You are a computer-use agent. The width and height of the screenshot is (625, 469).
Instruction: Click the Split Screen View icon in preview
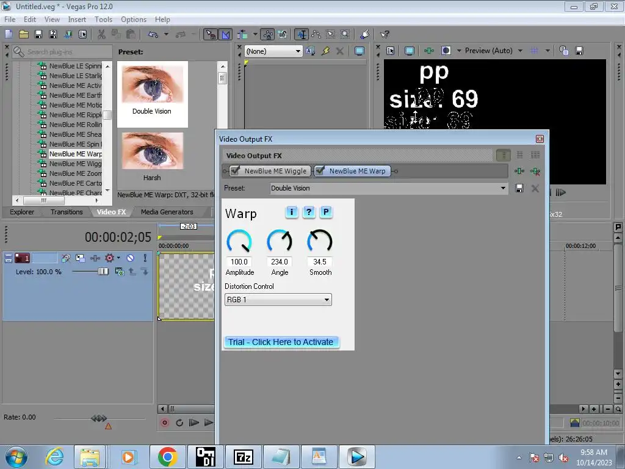[446, 51]
